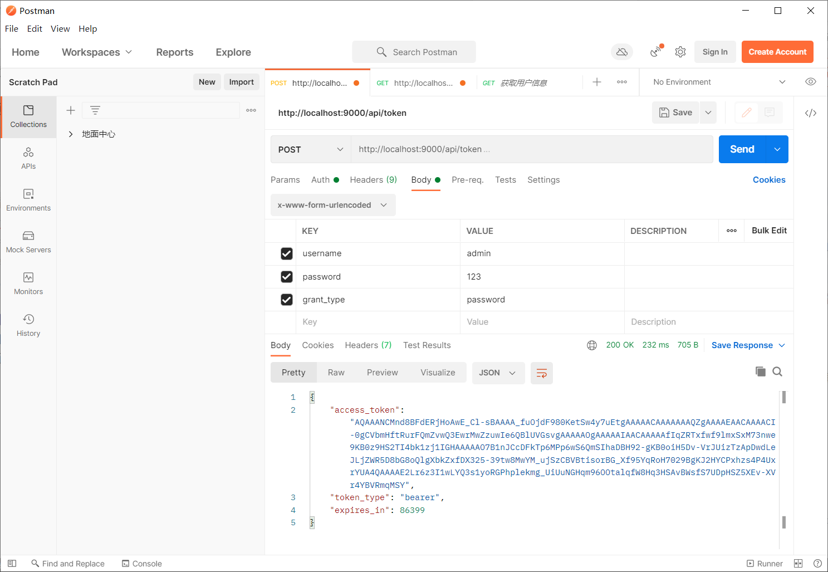Image resolution: width=828 pixels, height=572 pixels.
Task: Switch to the Headers (9) request tab
Action: (x=373, y=180)
